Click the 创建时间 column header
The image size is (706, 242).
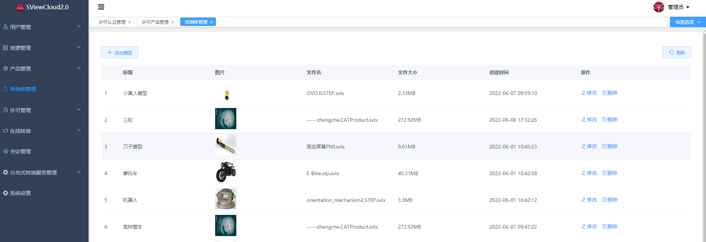(499, 72)
